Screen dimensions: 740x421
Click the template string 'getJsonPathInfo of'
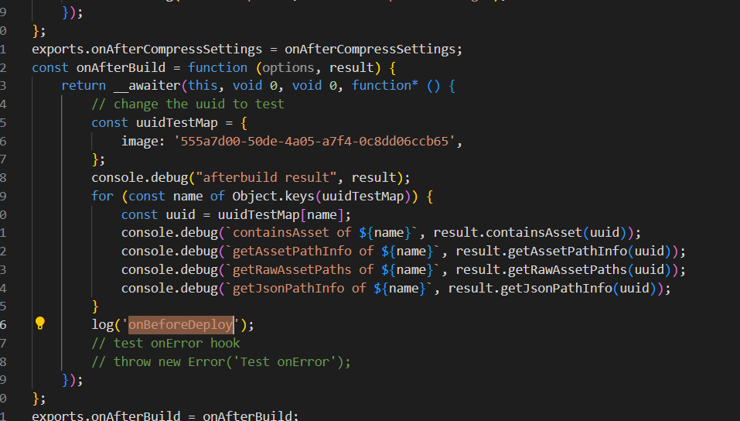pos(299,288)
